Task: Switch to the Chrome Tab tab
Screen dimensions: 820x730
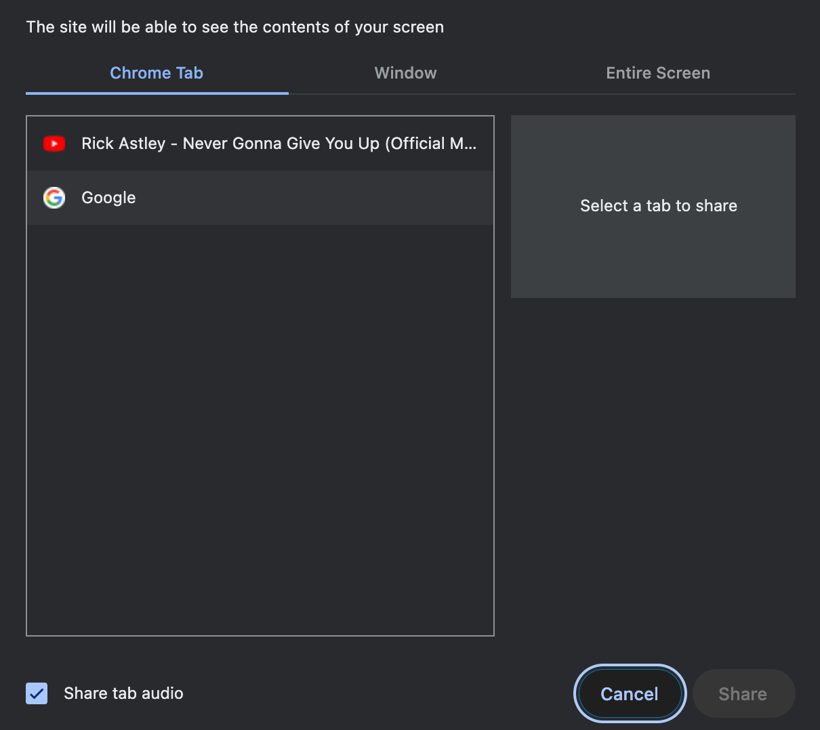Action: 157,73
